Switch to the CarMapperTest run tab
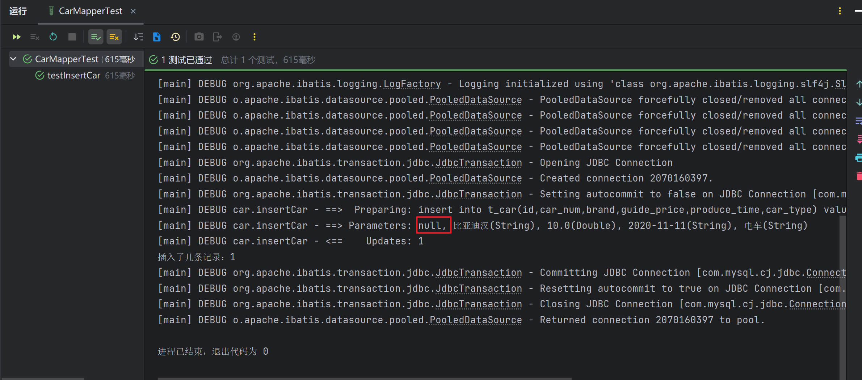Screen dimensions: 862x380 90,11
